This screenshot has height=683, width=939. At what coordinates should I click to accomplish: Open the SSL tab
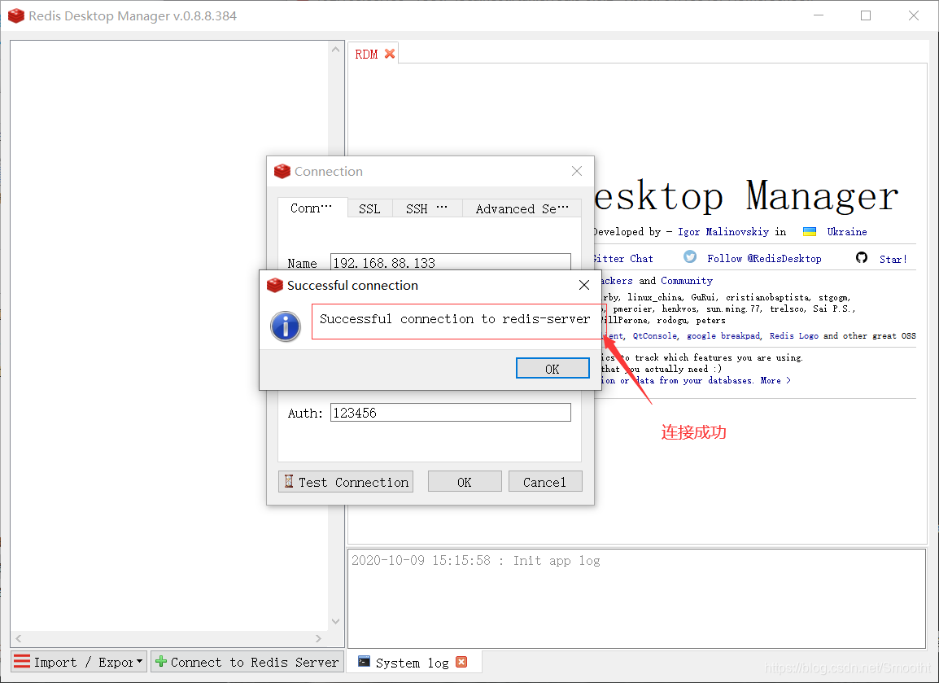(369, 208)
